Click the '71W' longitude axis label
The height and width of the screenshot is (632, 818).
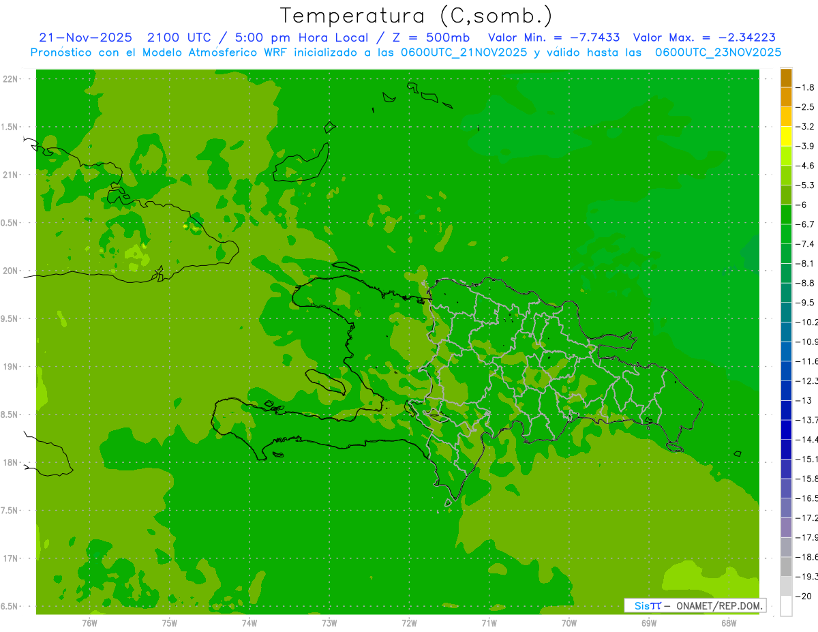489,622
